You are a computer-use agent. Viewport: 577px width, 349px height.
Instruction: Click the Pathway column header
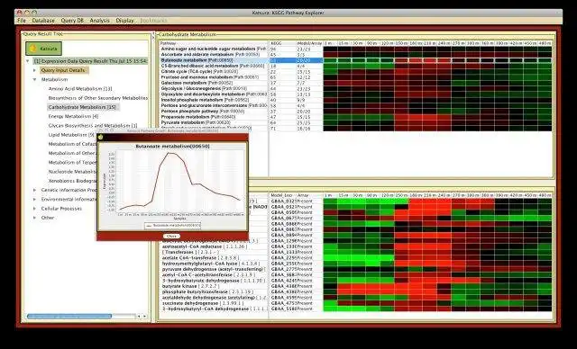[215, 43]
